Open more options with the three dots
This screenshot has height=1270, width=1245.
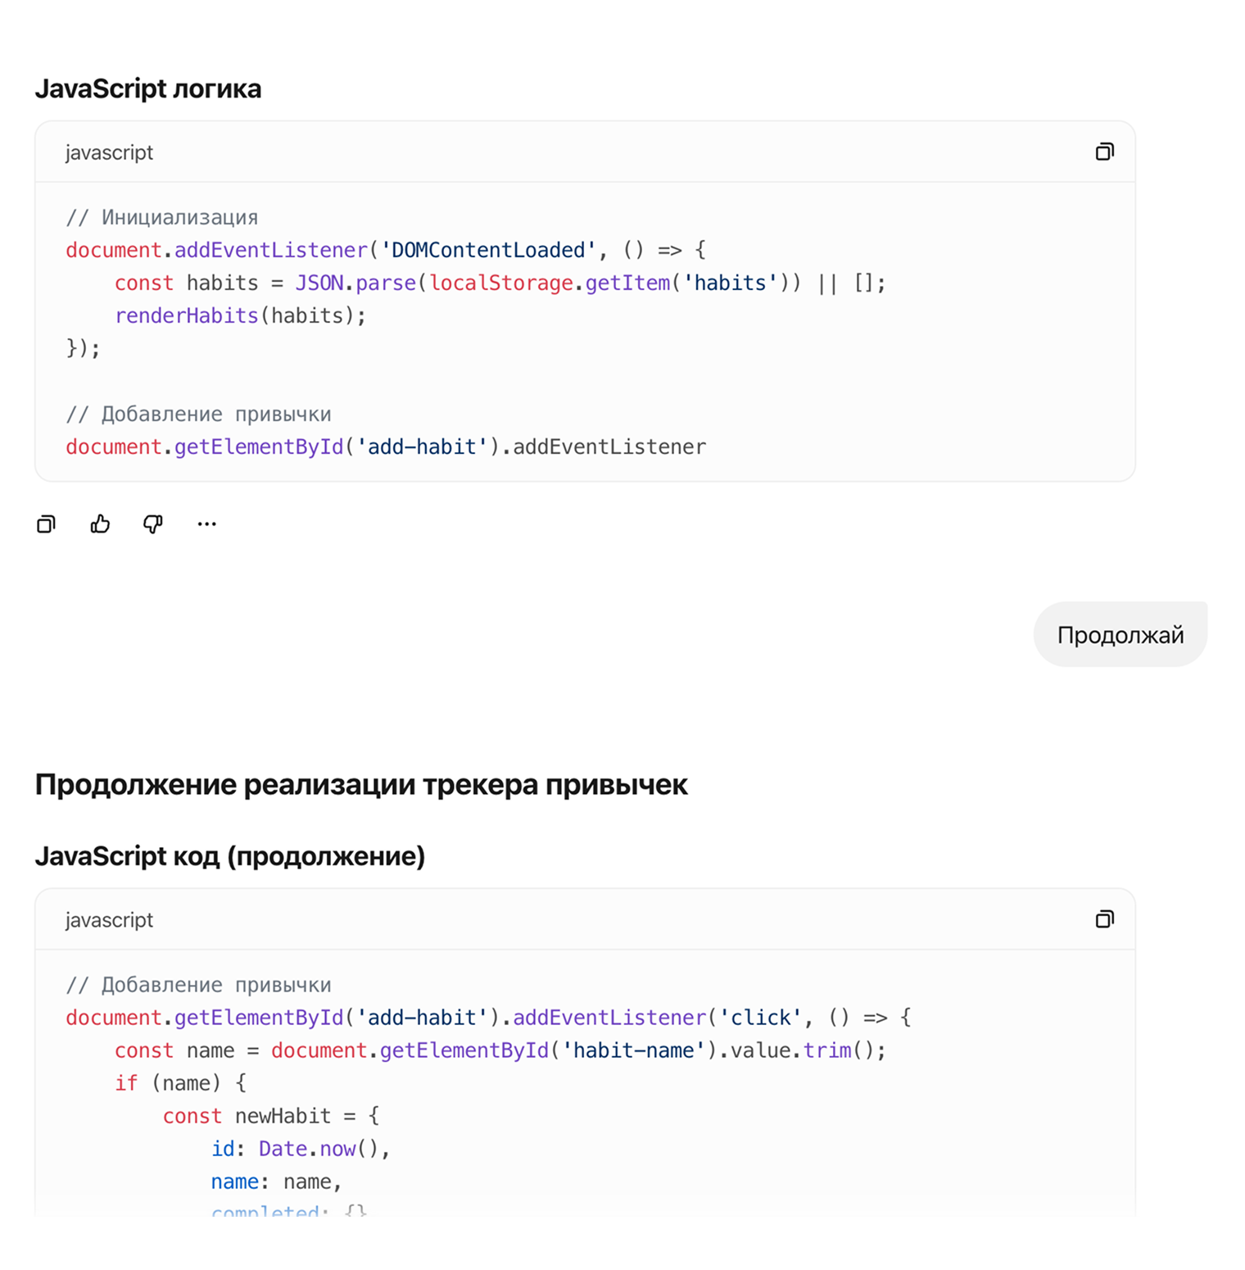pyautogui.click(x=206, y=524)
